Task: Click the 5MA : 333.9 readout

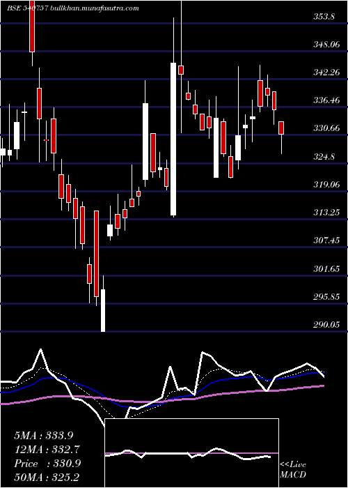Action: (x=43, y=436)
